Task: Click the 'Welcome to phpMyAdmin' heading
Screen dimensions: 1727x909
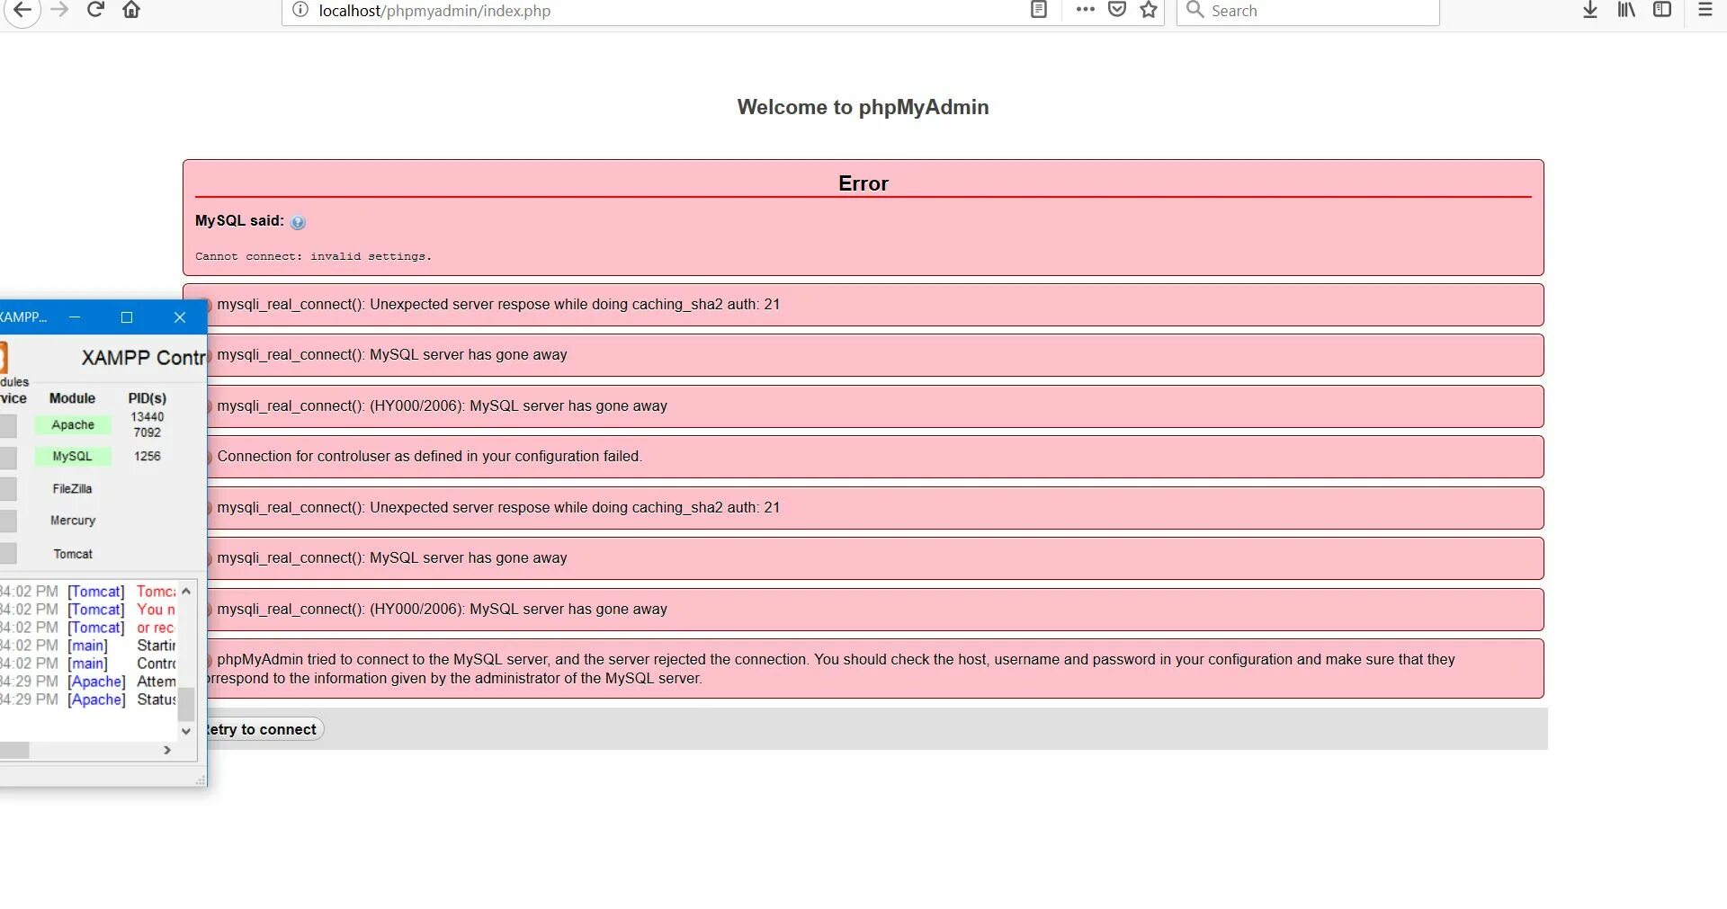Action: coord(863,107)
